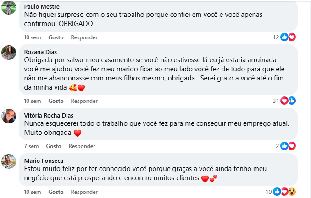Image resolution: width=311 pixels, height=198 pixels.
Task: Reply to Vitória Rocha Dias's comment
Action: click(82, 146)
